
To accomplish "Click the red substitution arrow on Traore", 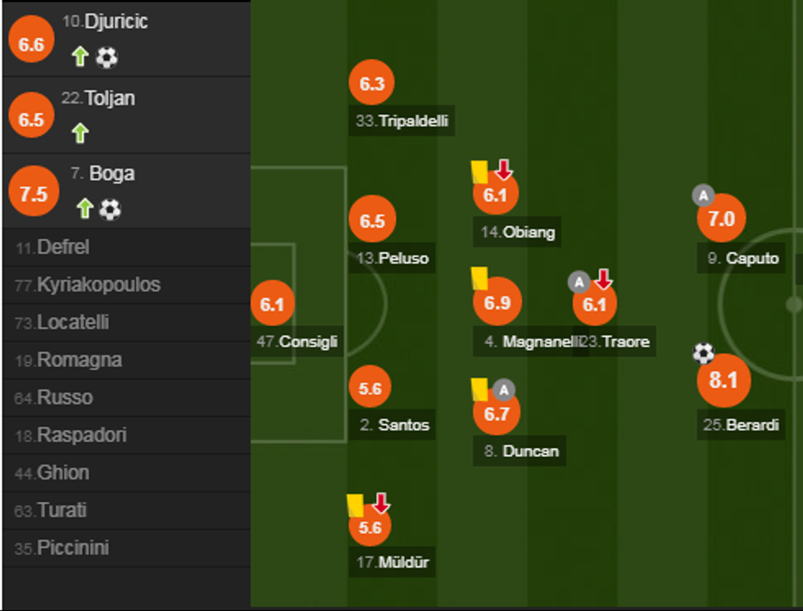I will [x=603, y=279].
